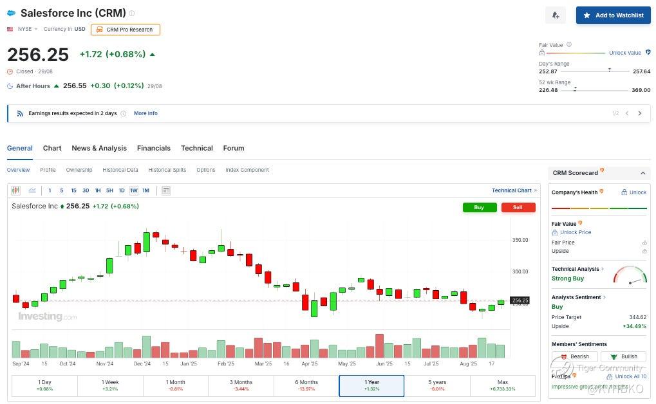This screenshot has width=656, height=404.
Task: Click info icon beside earnings results text
Action: click(124, 113)
